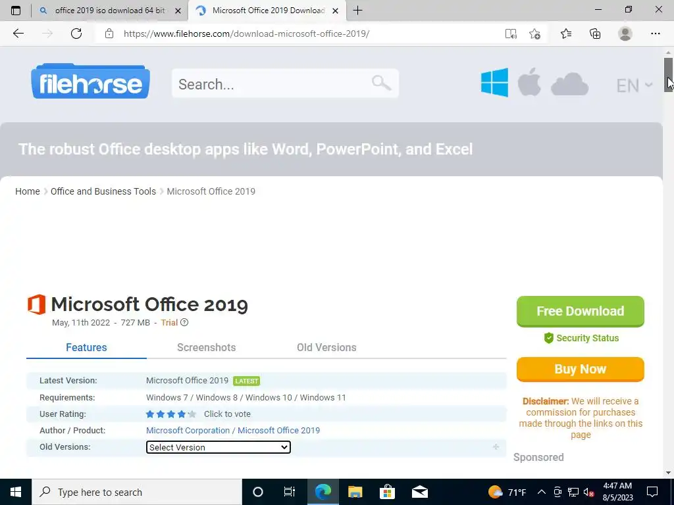Screen dimensions: 674x505
Task: Open the Mail app from taskbar
Action: (x=419, y=492)
